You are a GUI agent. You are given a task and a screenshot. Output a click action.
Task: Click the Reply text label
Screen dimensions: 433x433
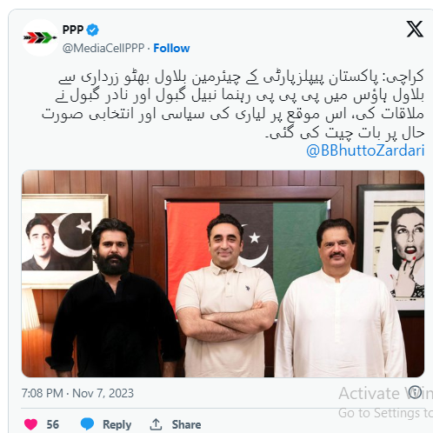[x=117, y=424]
